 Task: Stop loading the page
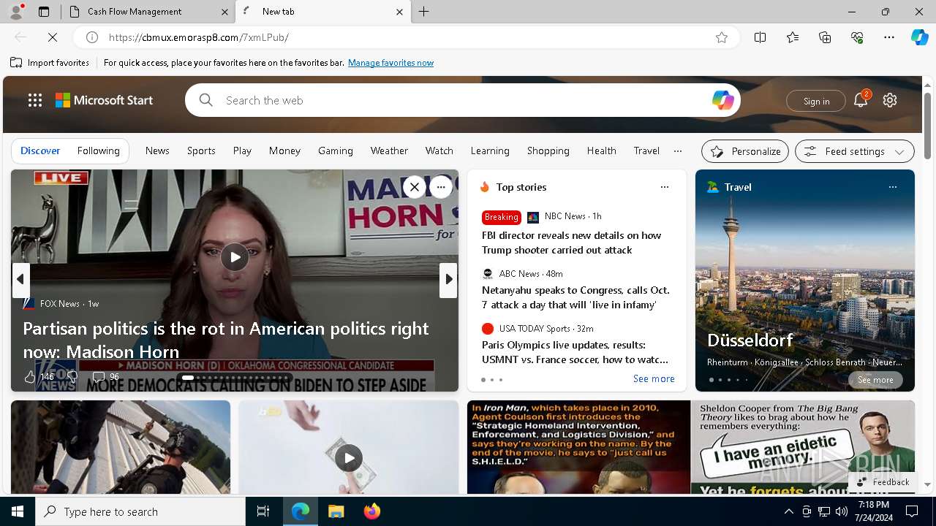(54, 37)
